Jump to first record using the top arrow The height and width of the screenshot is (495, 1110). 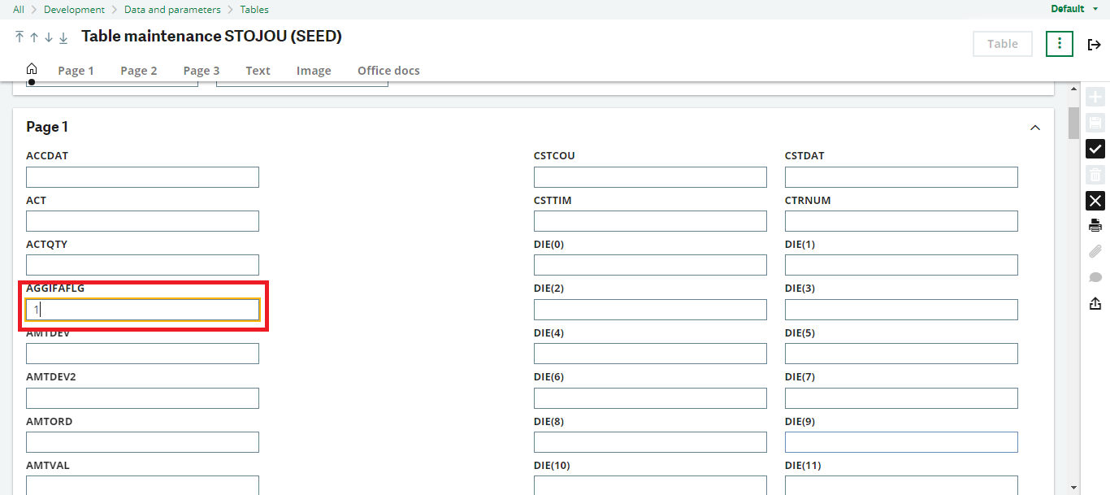19,37
